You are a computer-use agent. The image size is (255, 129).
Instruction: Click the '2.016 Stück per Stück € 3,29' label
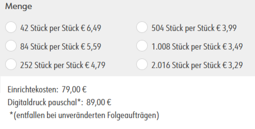click(197, 65)
